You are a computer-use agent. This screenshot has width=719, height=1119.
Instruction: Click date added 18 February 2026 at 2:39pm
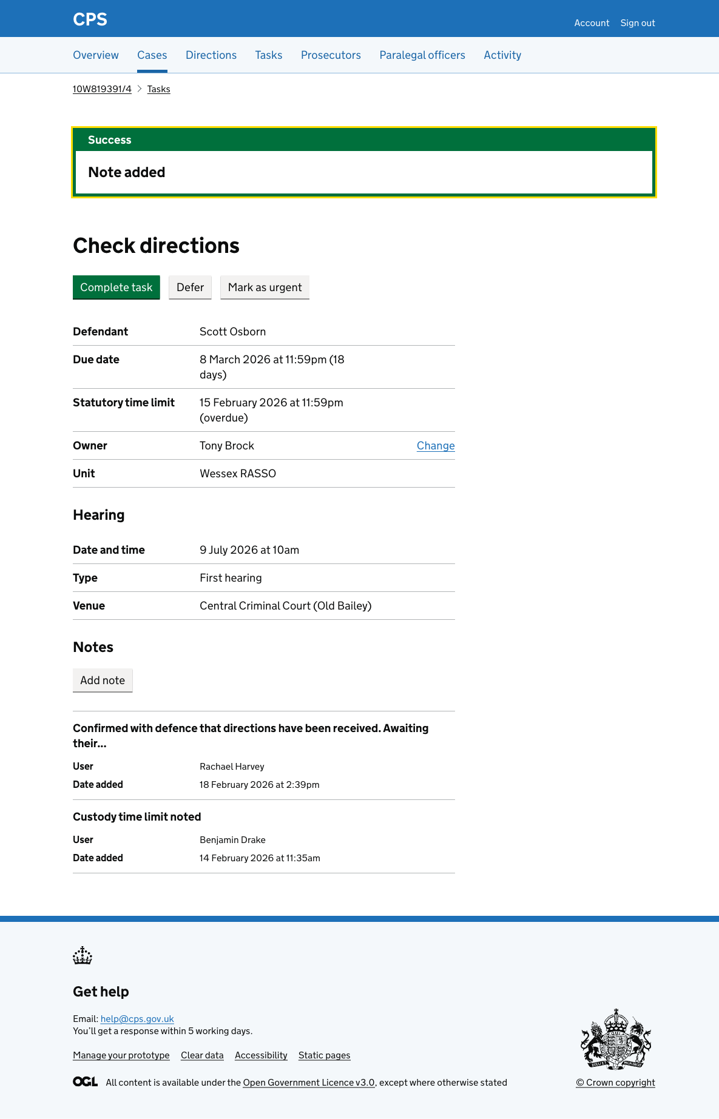click(x=260, y=785)
